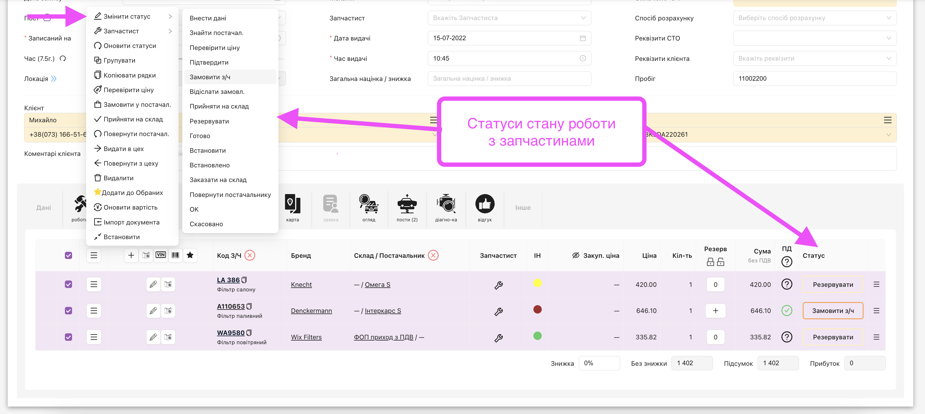Open the Запчастист dropdown field
Viewport: 925px width, 414px height.
click(x=509, y=18)
